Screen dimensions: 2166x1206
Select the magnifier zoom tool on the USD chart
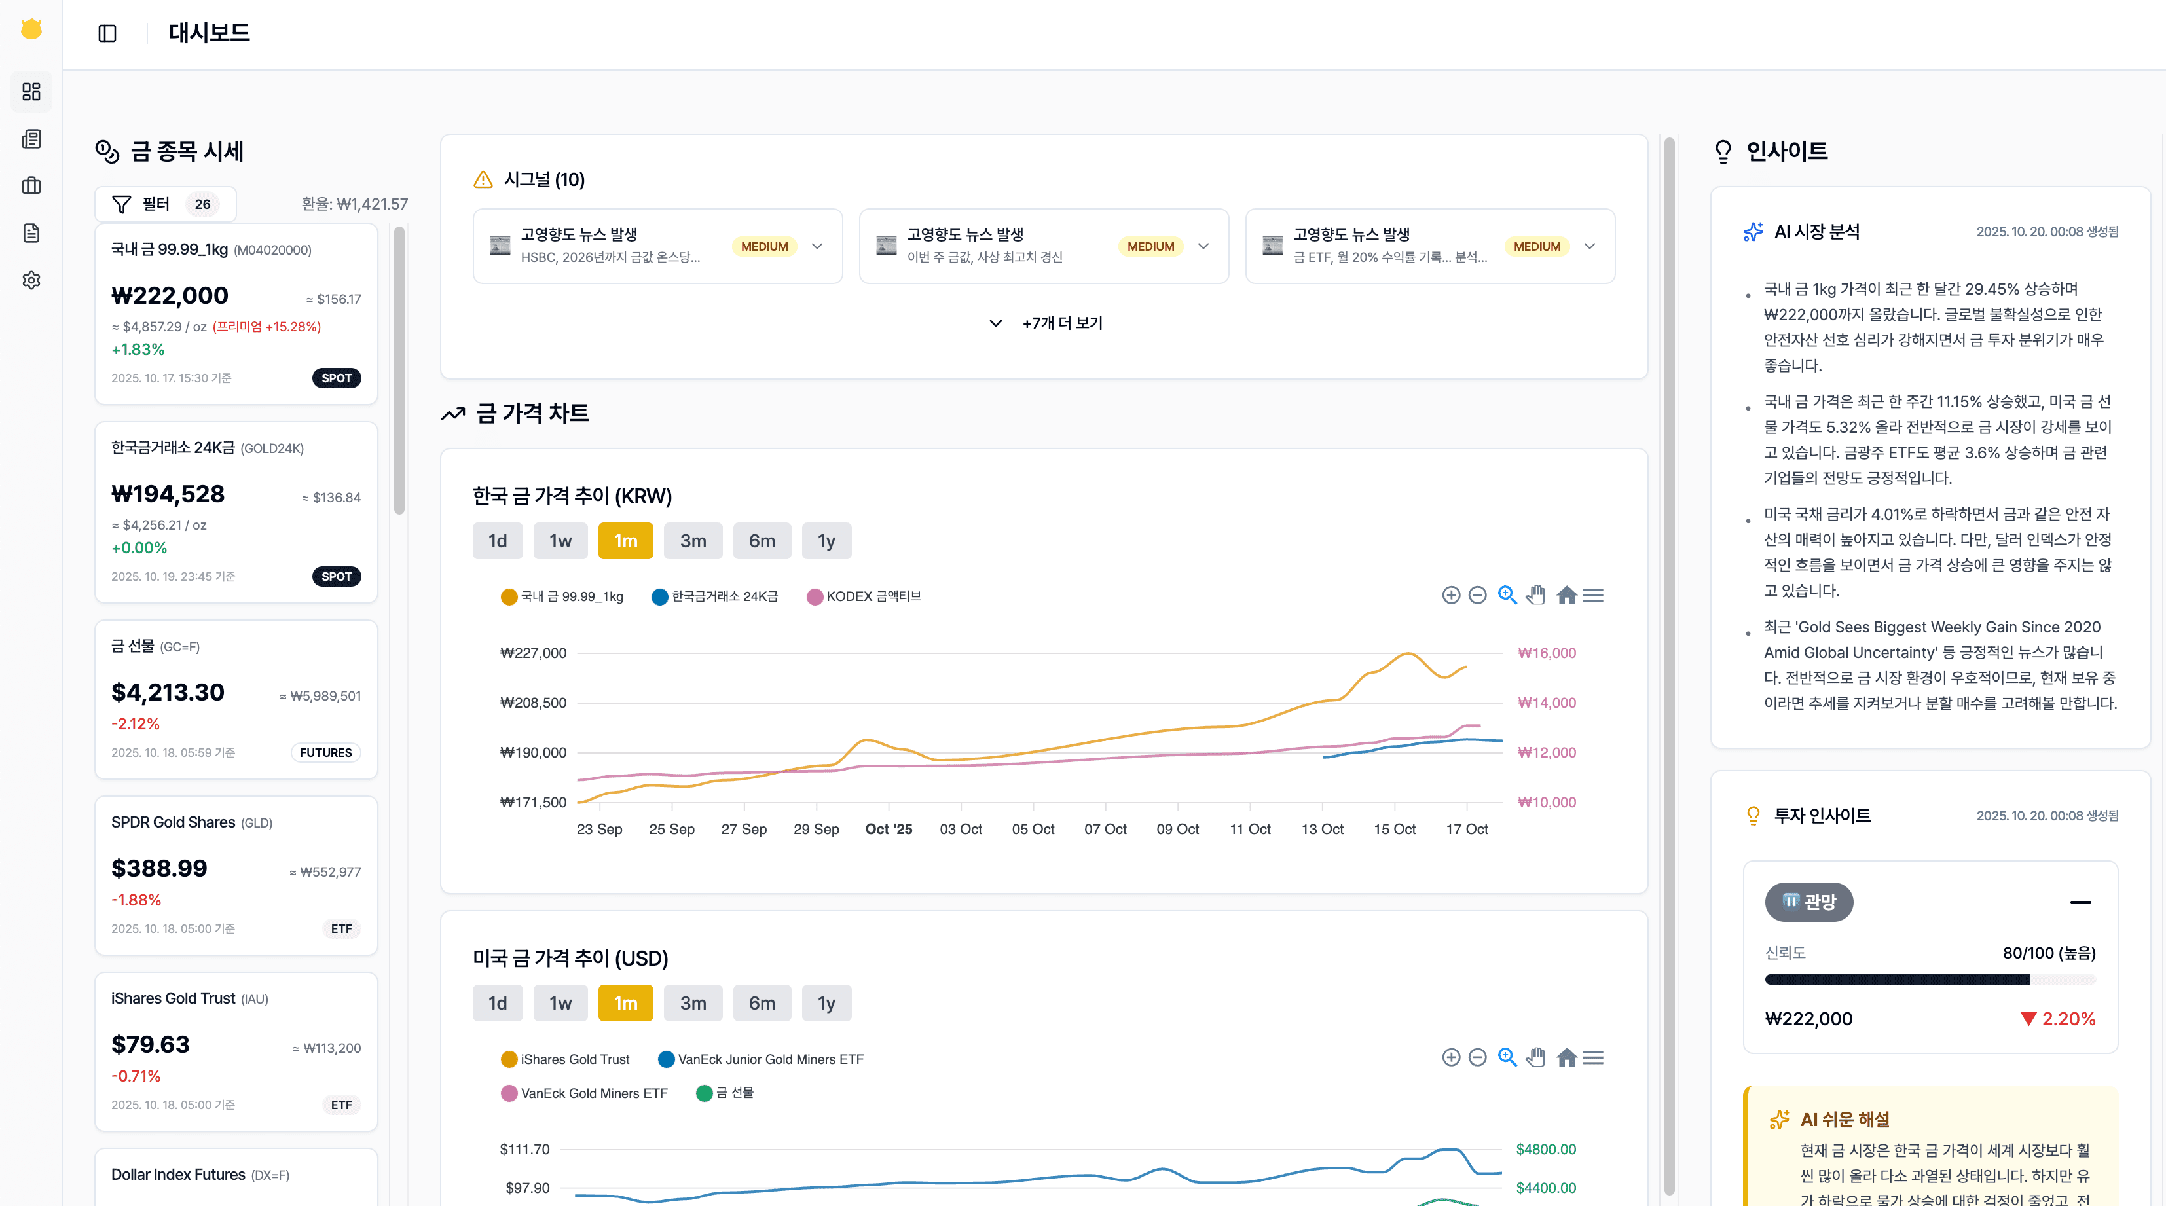coord(1507,1057)
